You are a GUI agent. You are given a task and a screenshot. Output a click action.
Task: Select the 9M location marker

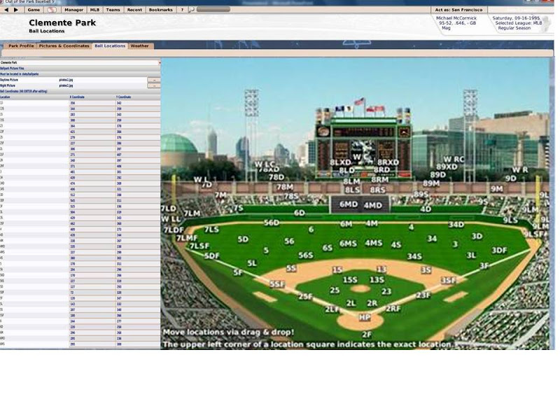click(x=497, y=189)
